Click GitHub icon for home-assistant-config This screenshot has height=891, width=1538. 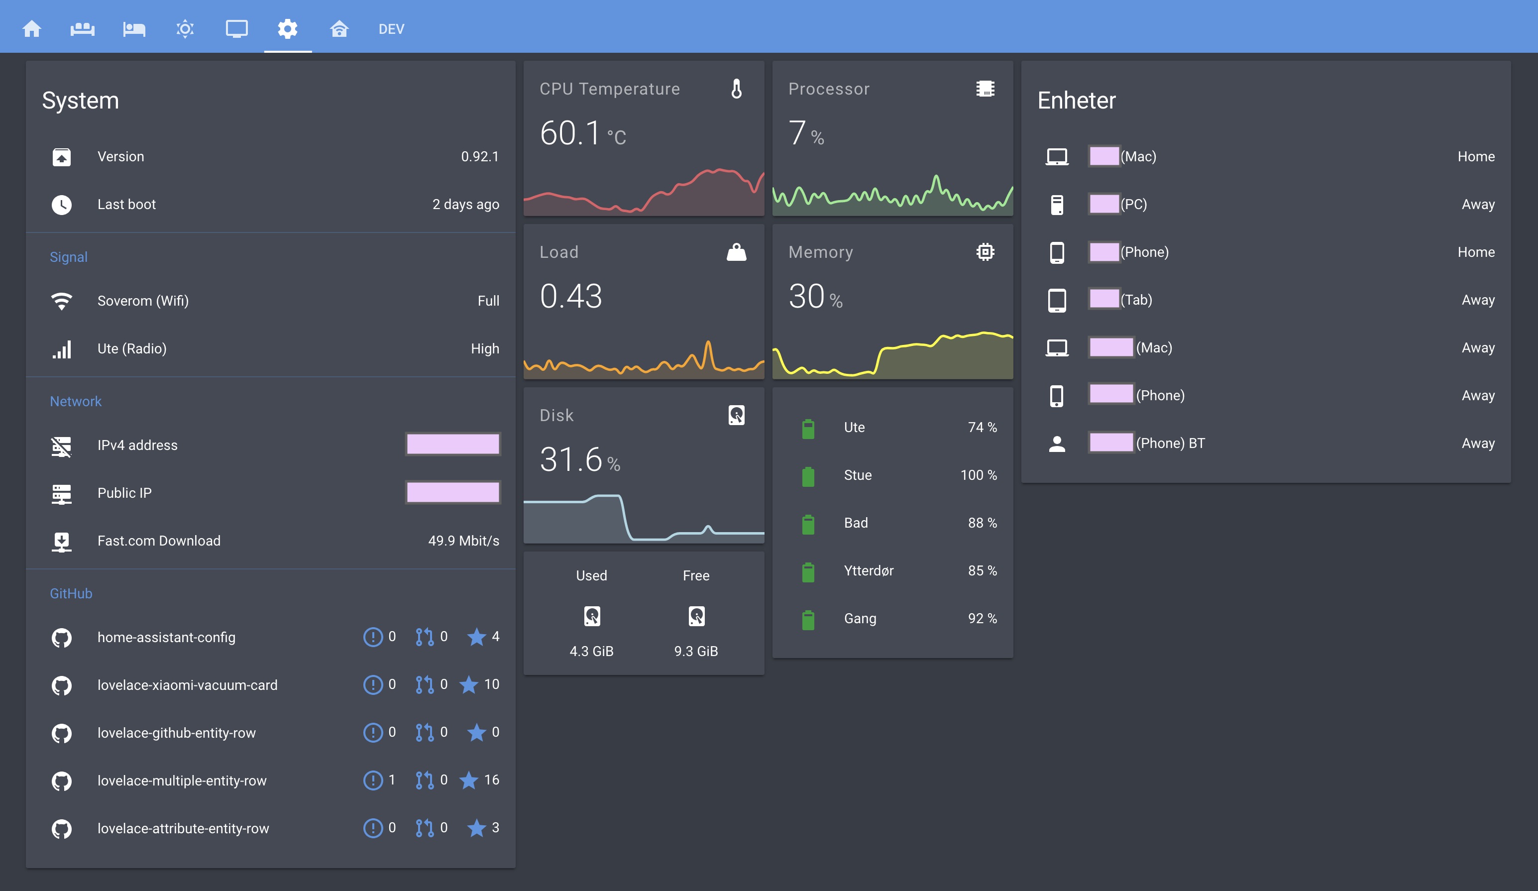coord(62,638)
